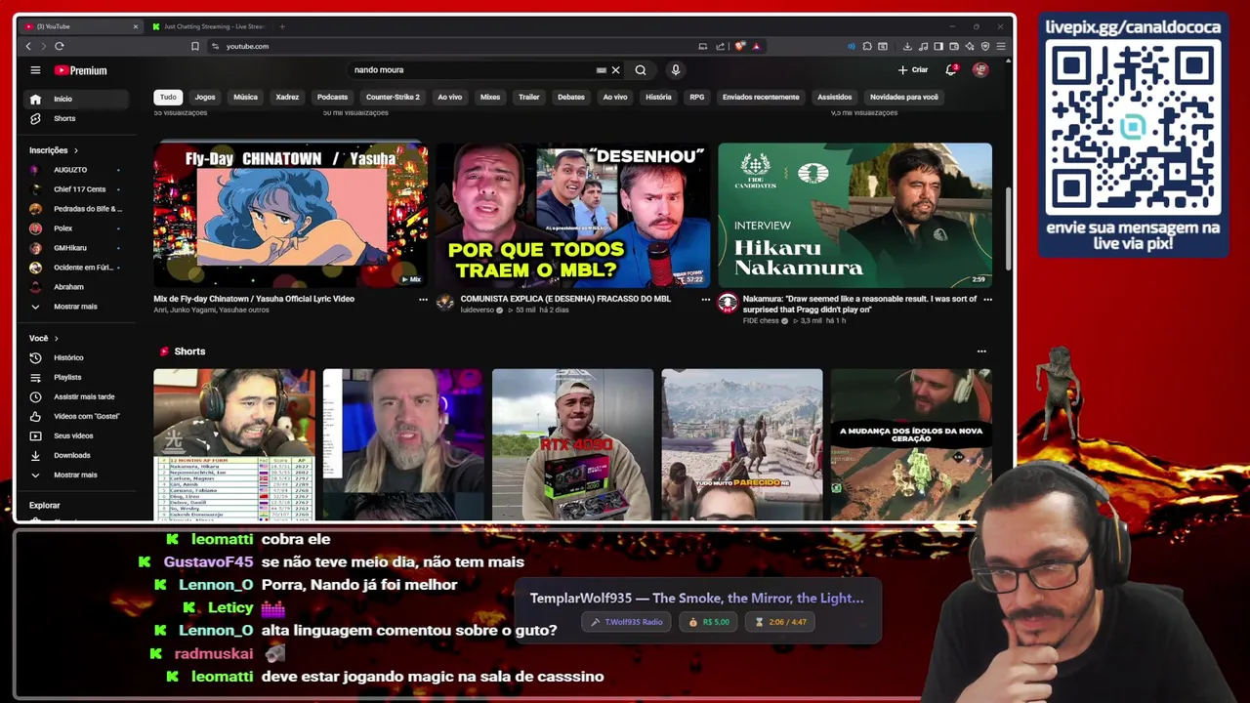Image resolution: width=1250 pixels, height=703 pixels.
Task: Go to Início in the sidebar
Action: [77, 99]
